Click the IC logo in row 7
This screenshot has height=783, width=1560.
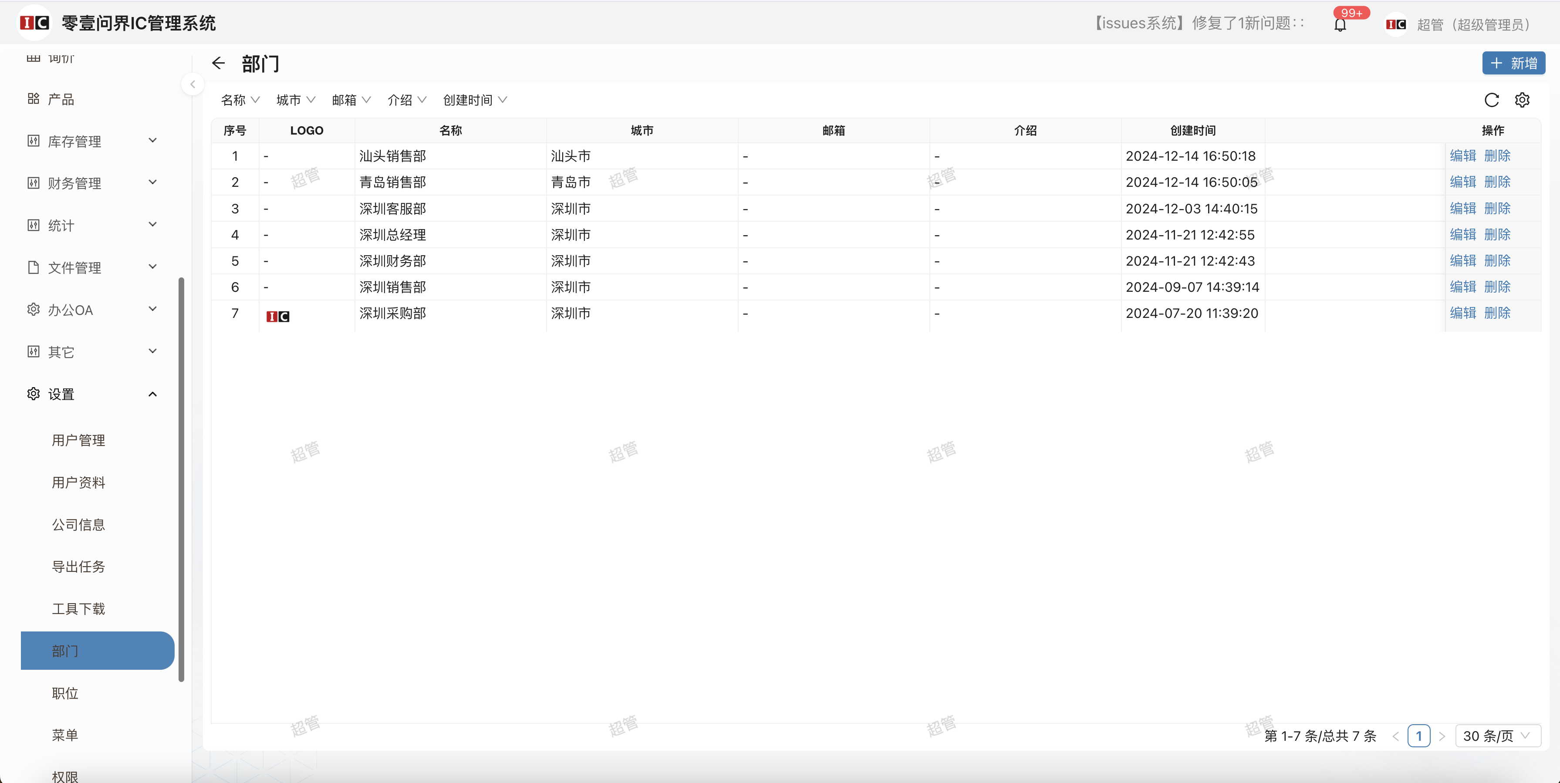tap(278, 316)
